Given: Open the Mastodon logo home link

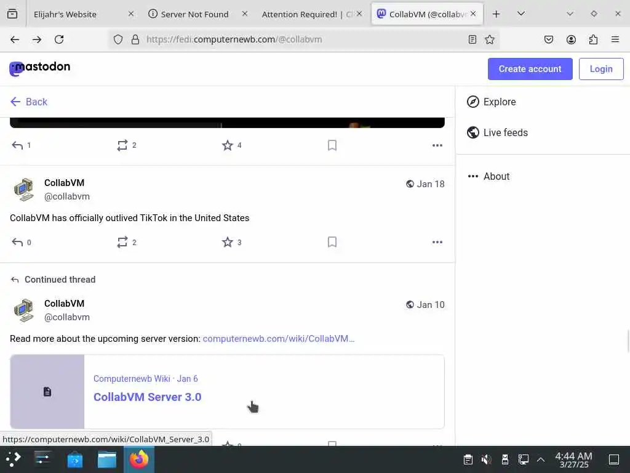Looking at the screenshot, I should 40,68.
